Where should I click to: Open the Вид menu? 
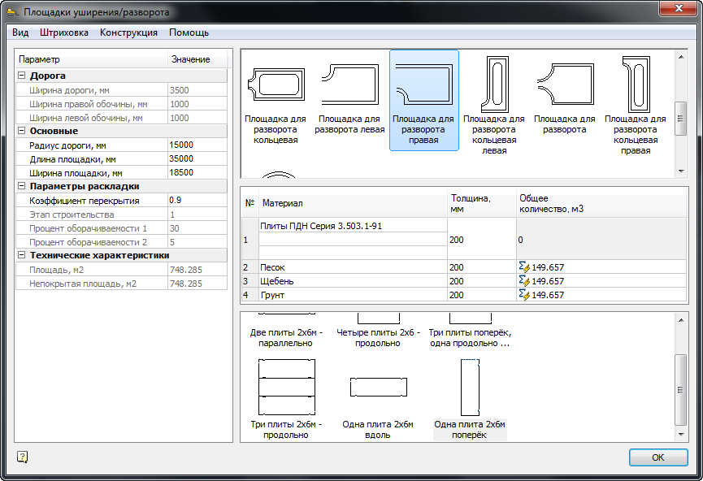[x=20, y=32]
